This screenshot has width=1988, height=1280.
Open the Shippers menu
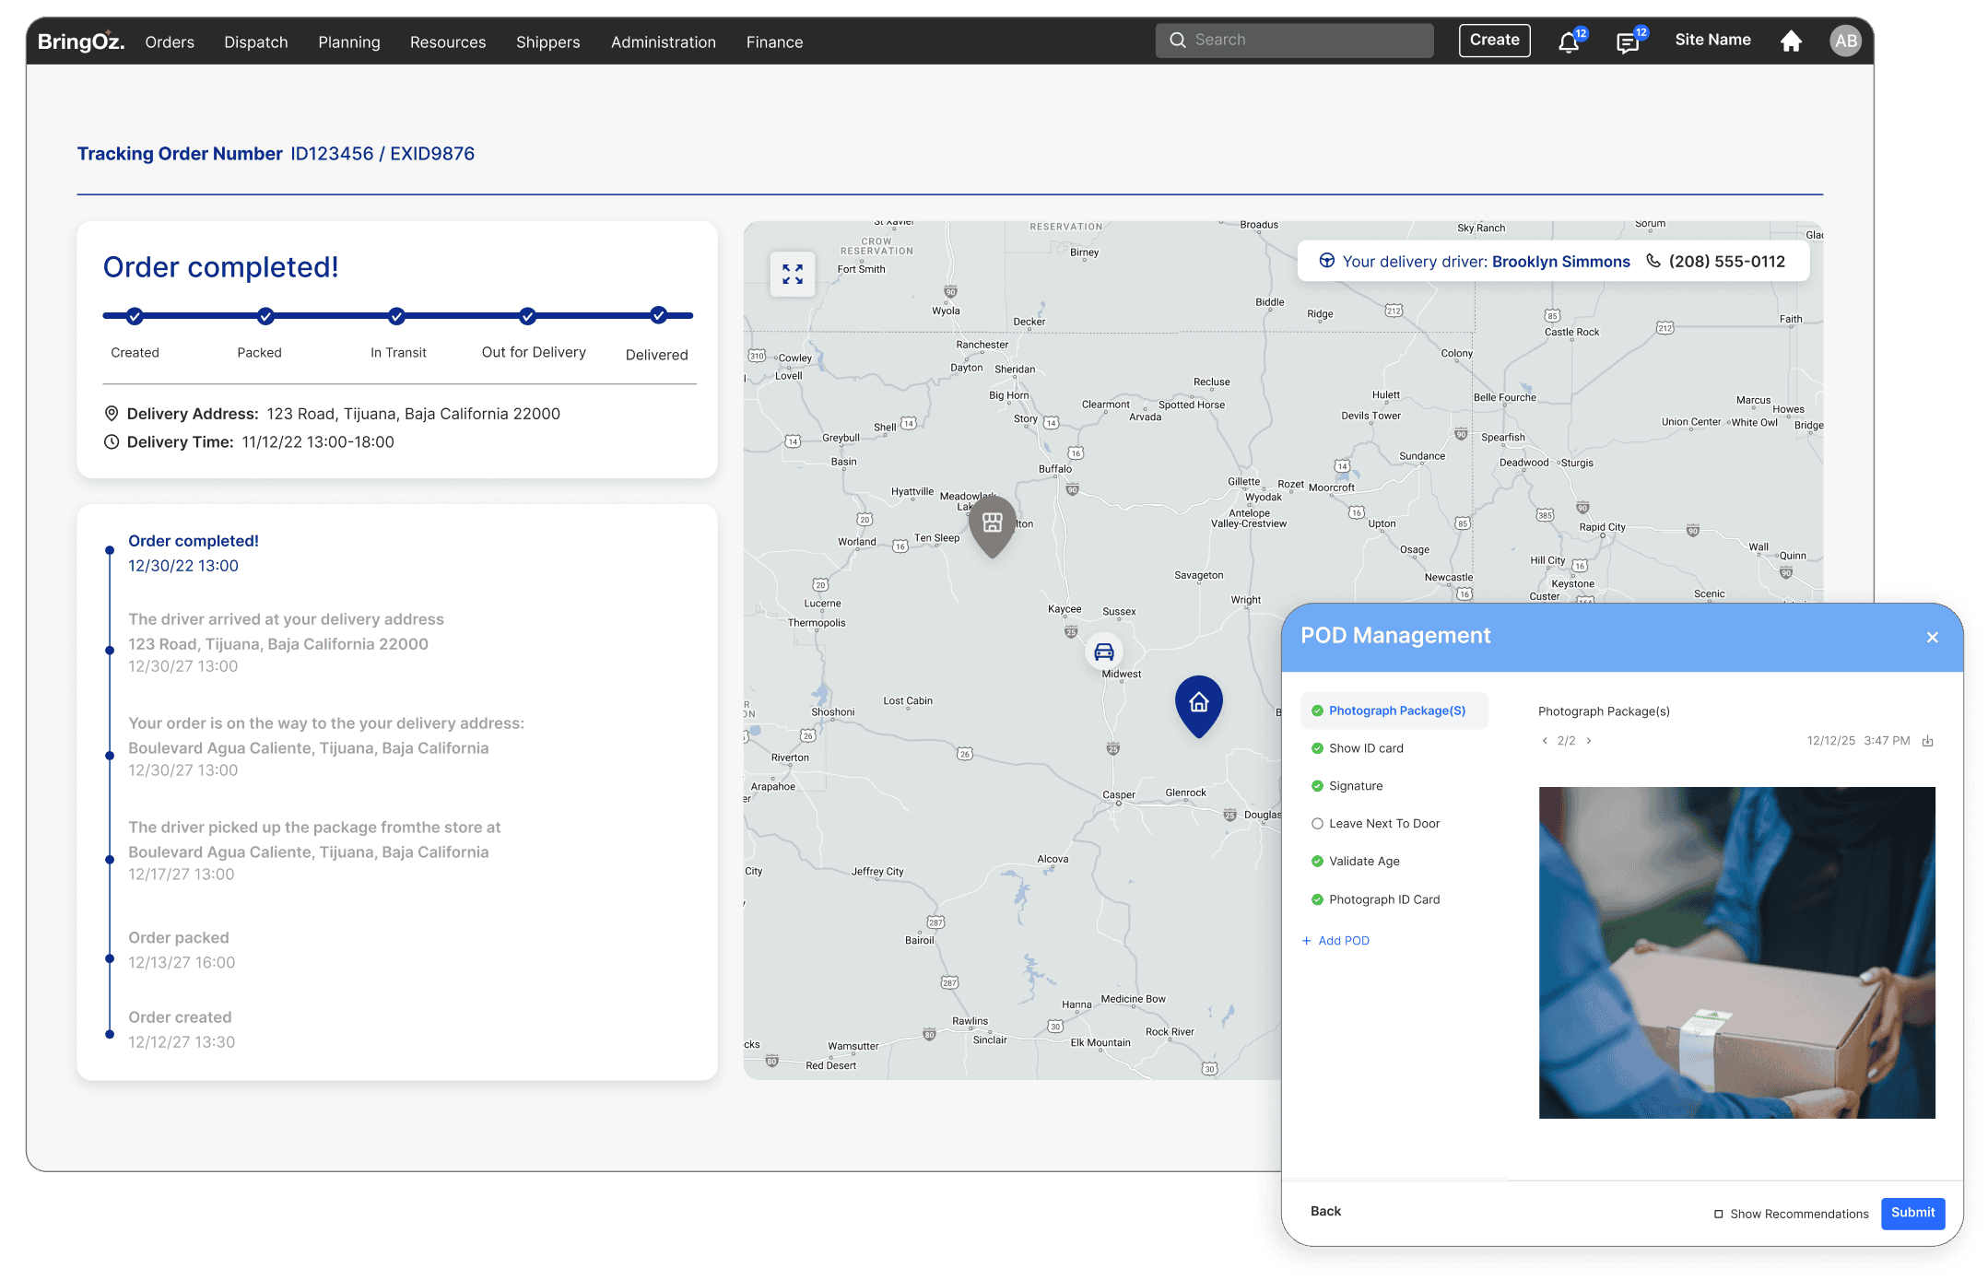(548, 42)
